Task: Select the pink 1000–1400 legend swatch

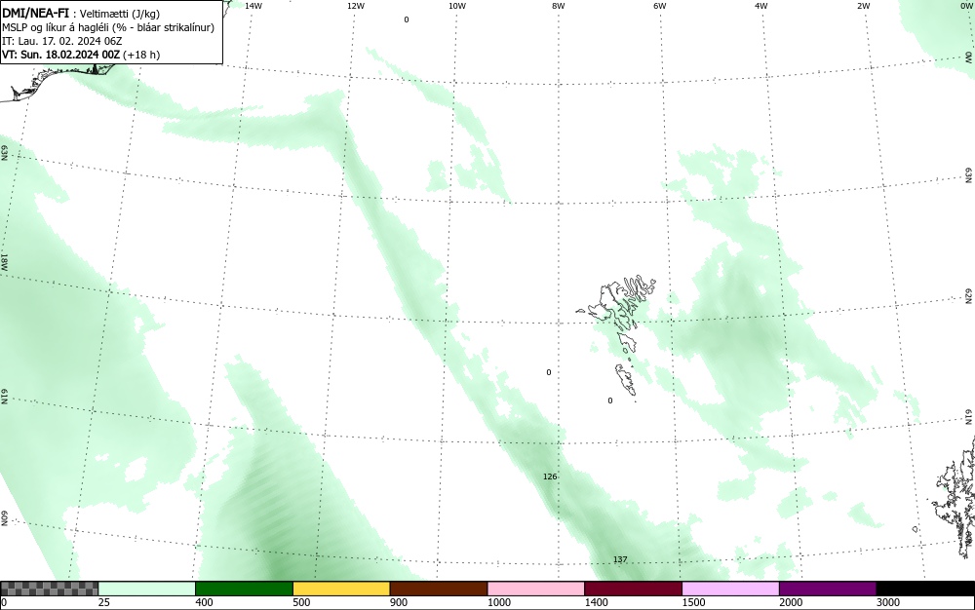Action: pyautogui.click(x=536, y=589)
